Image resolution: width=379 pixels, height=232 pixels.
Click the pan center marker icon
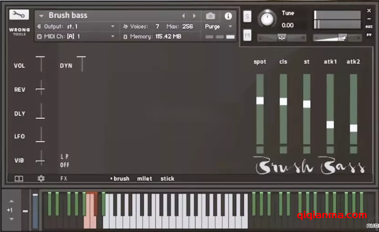[x=281, y=38]
